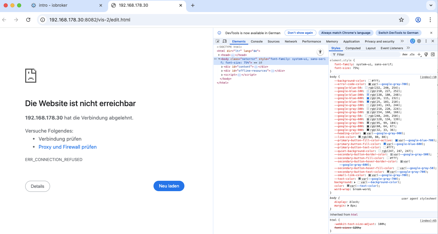Click the --link-color rgb(88, 88, 88) swatch
The image size is (438, 234).
click(x=360, y=137)
